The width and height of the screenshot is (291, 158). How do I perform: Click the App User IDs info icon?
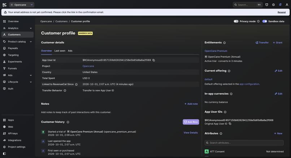225,112
